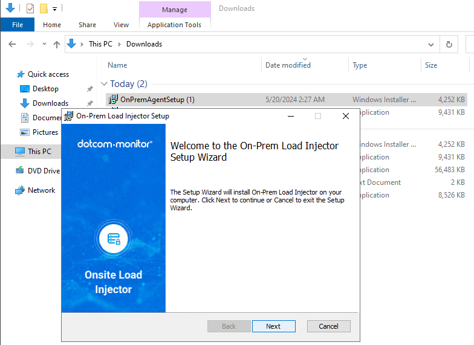Click the back navigation arrow
Viewport: 474px width, 345px height.
(x=13, y=44)
